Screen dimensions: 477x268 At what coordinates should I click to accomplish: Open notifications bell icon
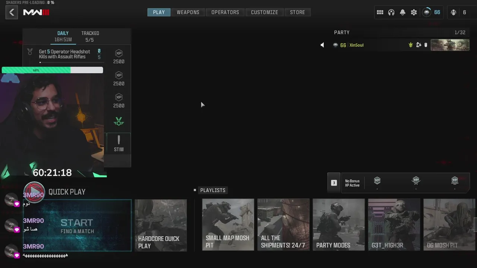pyautogui.click(x=402, y=12)
